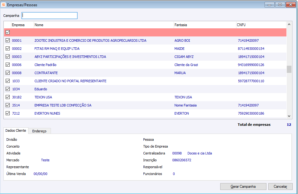Toggle checkbox for TEXON USA row
Viewport: 298px width, 194px height.
coord(7,97)
